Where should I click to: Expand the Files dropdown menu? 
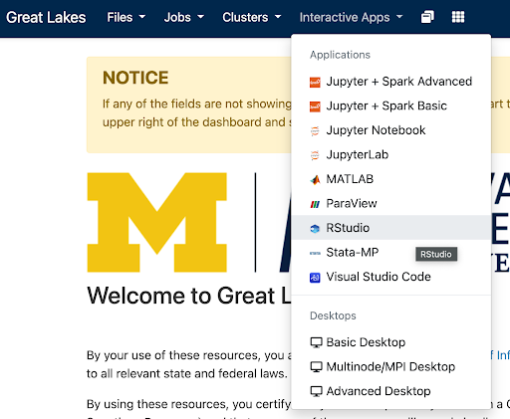(x=126, y=17)
